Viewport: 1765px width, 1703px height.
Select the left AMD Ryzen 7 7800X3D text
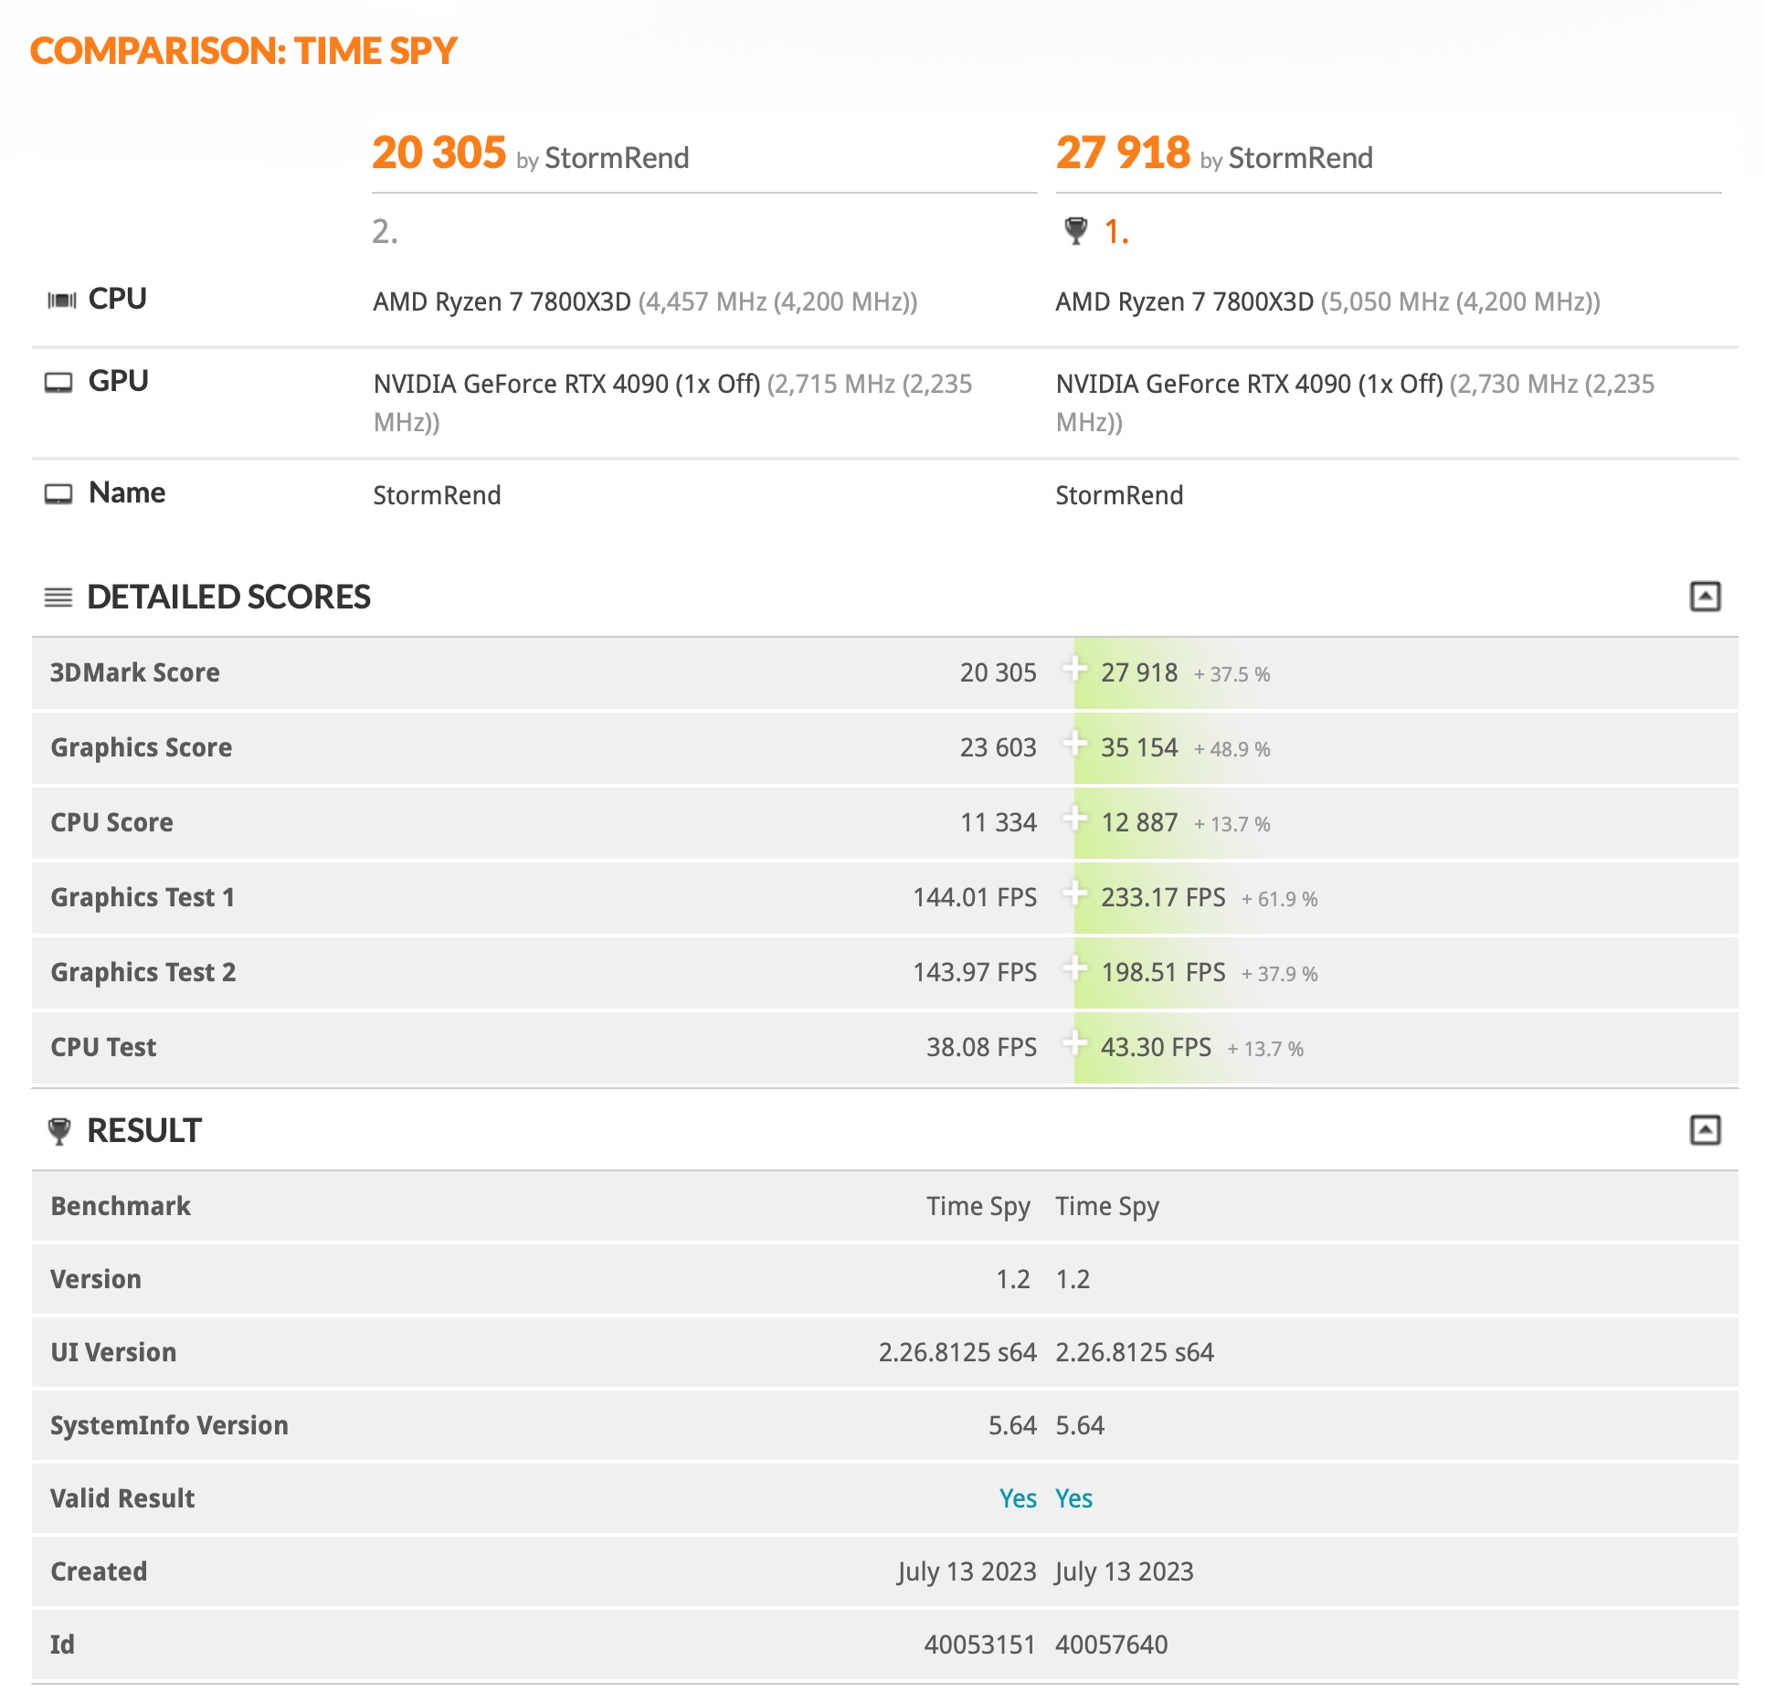tap(502, 301)
